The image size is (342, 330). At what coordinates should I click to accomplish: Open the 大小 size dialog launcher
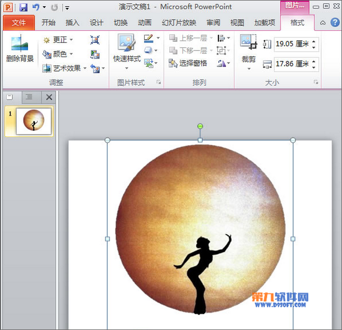[316, 82]
